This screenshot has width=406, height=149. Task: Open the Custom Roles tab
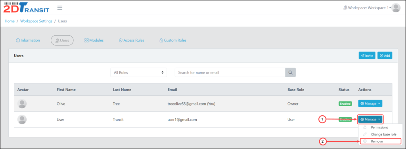point(173,40)
